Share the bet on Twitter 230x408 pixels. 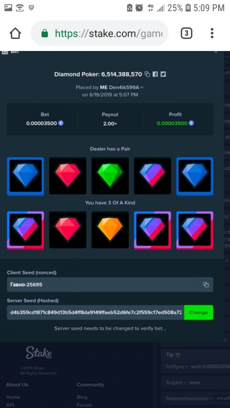pos(163,74)
